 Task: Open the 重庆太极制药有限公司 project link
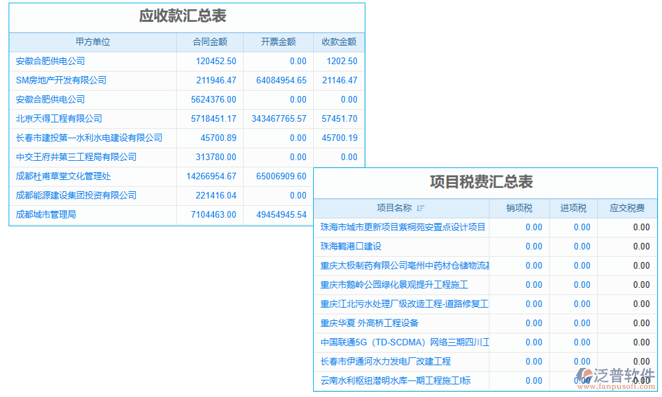click(404, 266)
